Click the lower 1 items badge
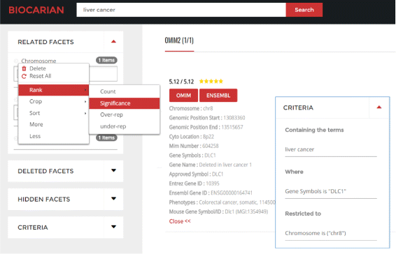This screenshot has width=396, height=254. (x=106, y=137)
